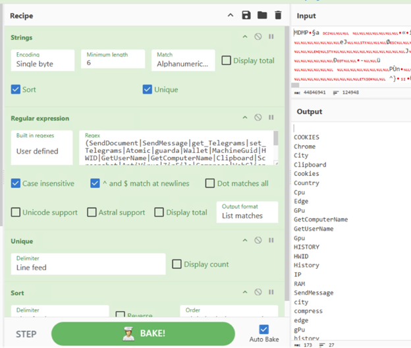Click the input character count 44846941
Screen dimensions: 411x348
click(x=315, y=92)
